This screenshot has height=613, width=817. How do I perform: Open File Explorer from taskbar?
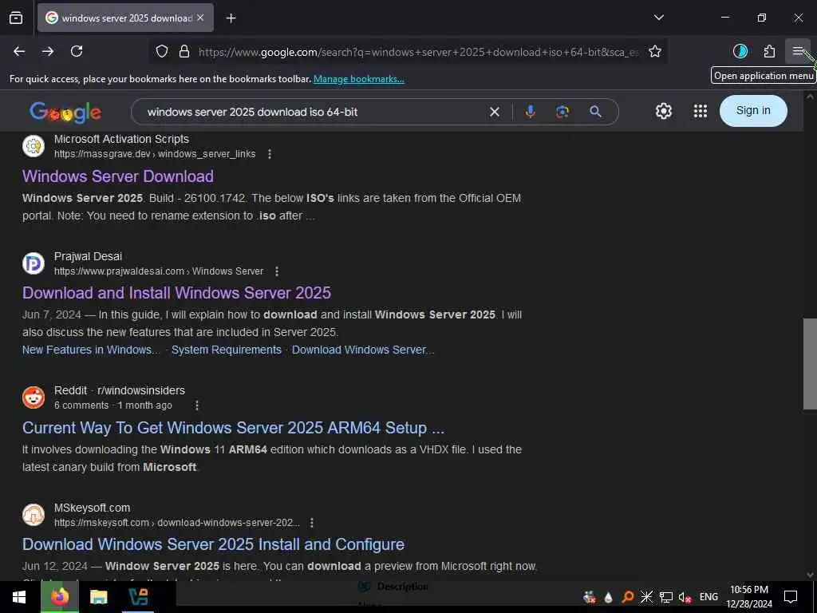[98, 597]
